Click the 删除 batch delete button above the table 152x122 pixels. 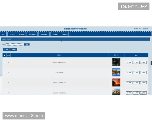pyautogui.click(x=14, y=50)
